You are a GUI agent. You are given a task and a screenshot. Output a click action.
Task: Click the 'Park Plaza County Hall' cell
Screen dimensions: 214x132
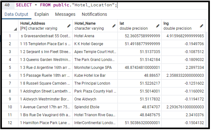(x=95, y=91)
